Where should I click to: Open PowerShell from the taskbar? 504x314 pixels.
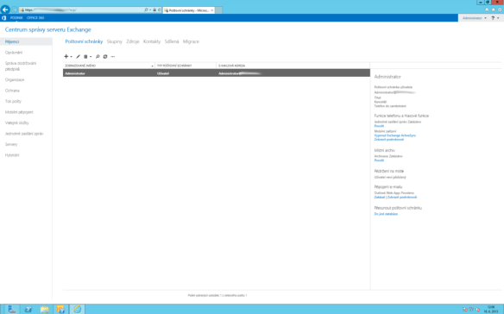pos(28,309)
